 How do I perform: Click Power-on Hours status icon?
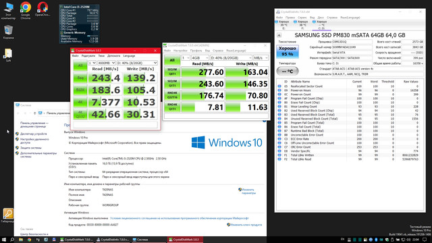point(279,90)
